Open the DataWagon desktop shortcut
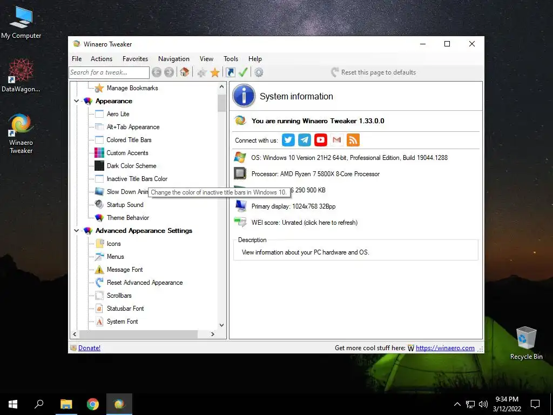 21,75
